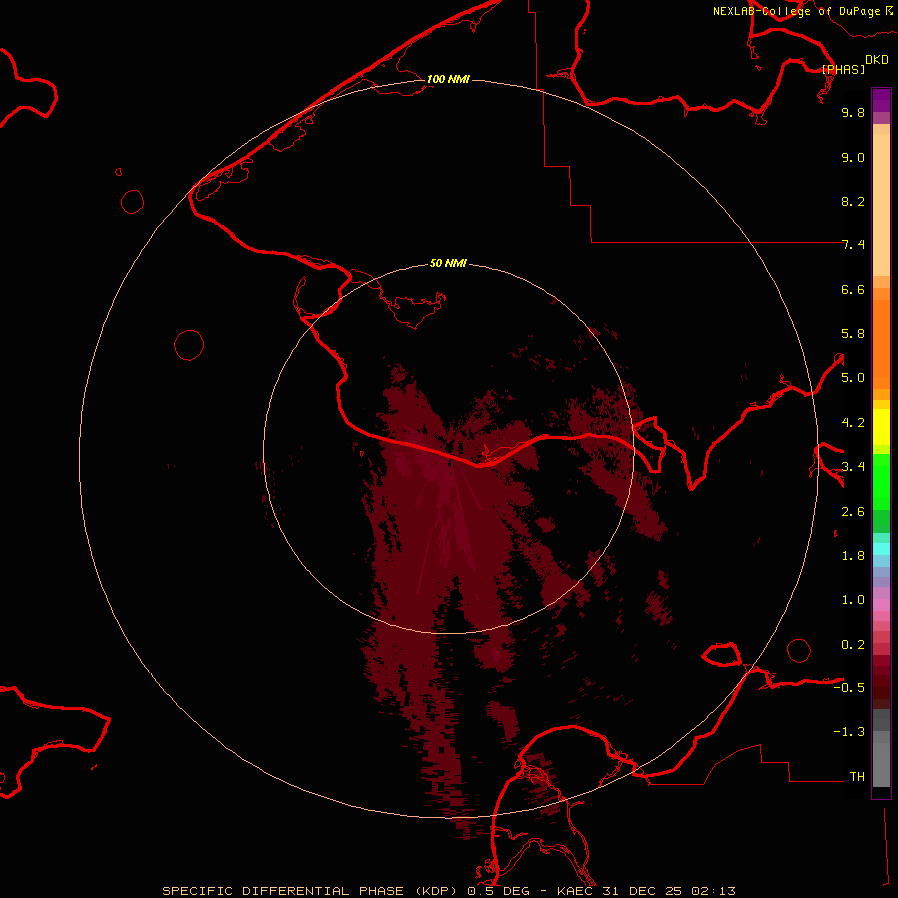Click the -0.5 scale value

(x=849, y=688)
